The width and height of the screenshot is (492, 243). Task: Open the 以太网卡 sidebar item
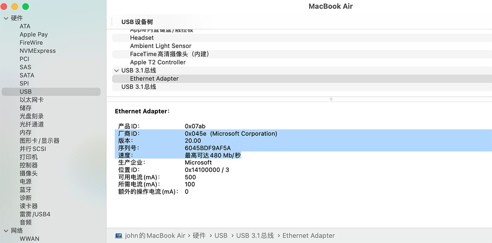[x=32, y=100]
